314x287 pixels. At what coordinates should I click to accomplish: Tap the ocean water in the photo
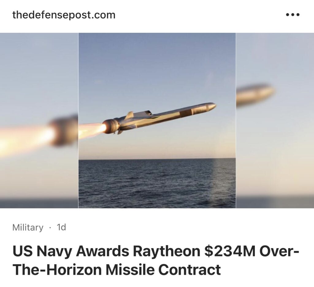click(x=157, y=183)
